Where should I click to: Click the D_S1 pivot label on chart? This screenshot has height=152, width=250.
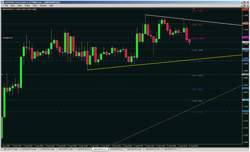click(197, 62)
